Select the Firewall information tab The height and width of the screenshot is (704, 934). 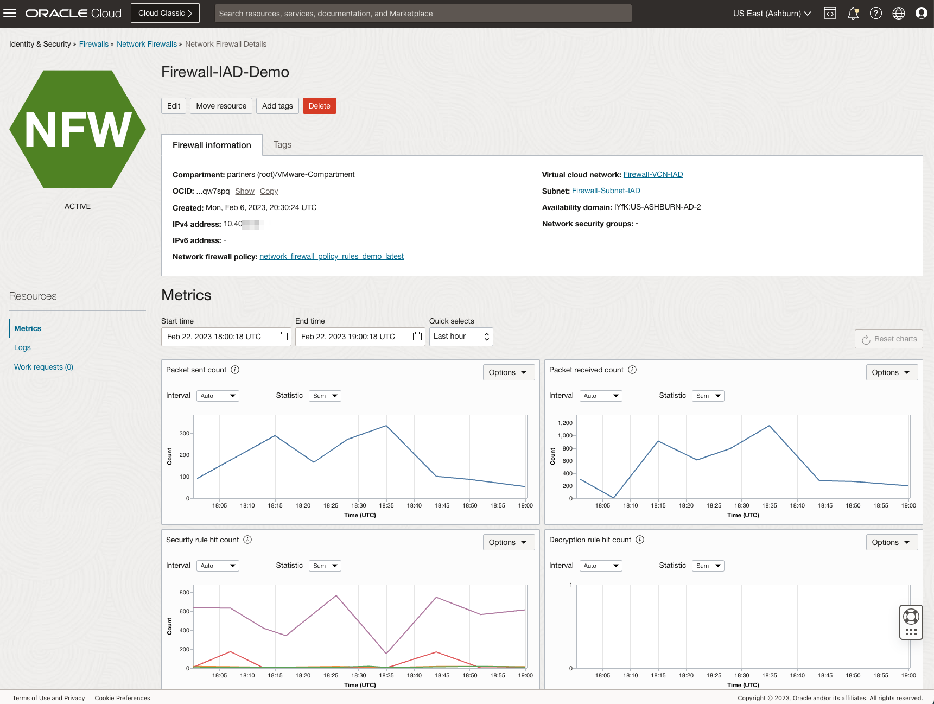(x=212, y=145)
